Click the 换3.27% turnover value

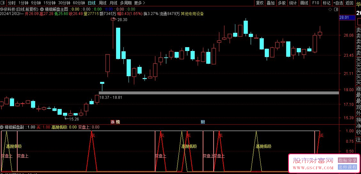click(x=151, y=14)
